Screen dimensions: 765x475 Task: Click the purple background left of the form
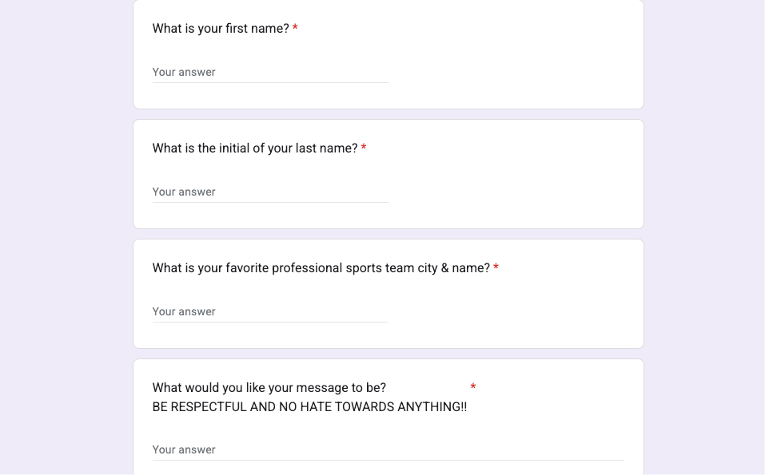point(64,239)
